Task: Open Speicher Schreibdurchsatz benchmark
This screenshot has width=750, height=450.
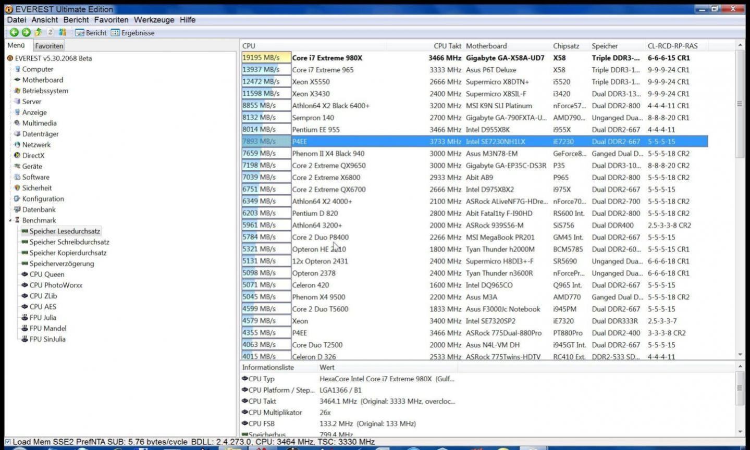Action: pos(65,242)
